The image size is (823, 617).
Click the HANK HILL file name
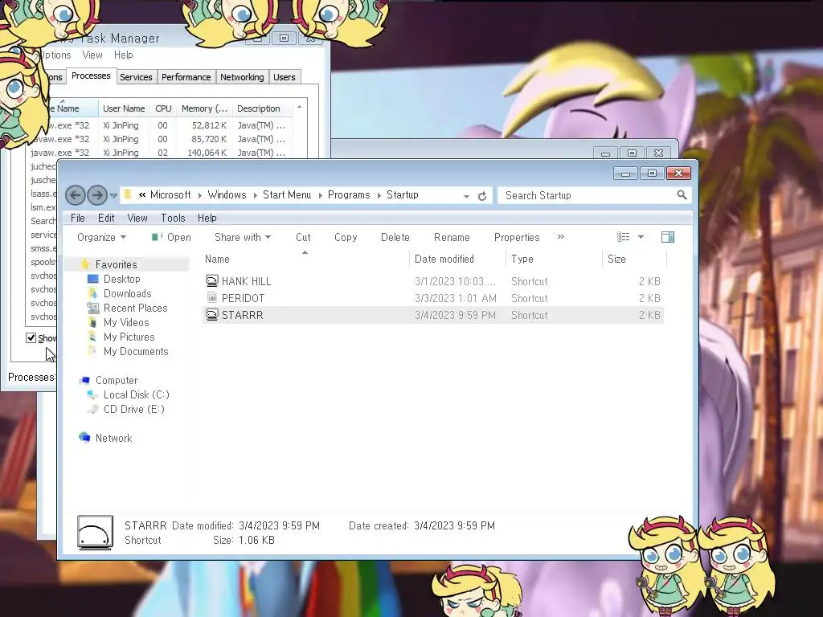pos(246,281)
